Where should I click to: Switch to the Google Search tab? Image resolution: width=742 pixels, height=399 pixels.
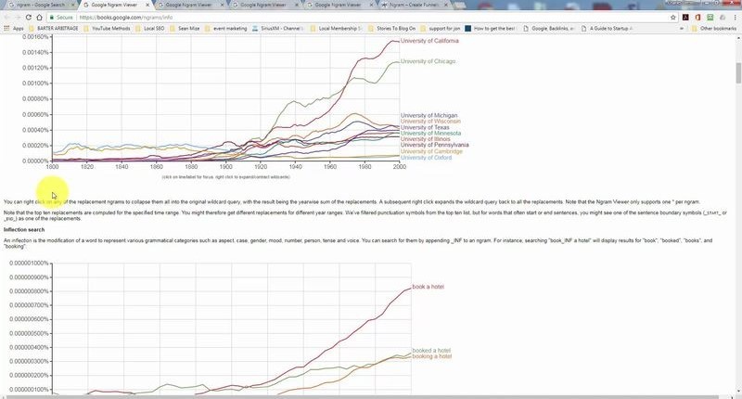tap(39, 5)
